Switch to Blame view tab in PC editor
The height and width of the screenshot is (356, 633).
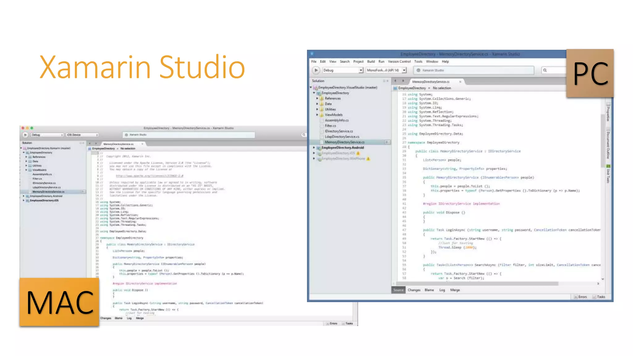pyautogui.click(x=429, y=290)
